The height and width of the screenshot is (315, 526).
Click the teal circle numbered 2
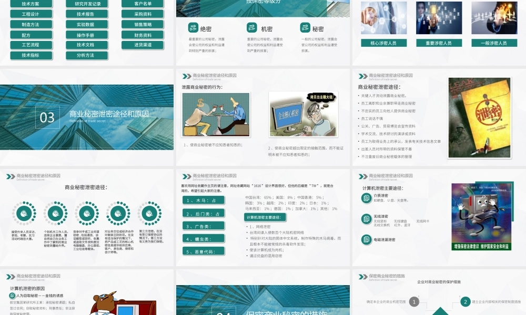pos(465,301)
